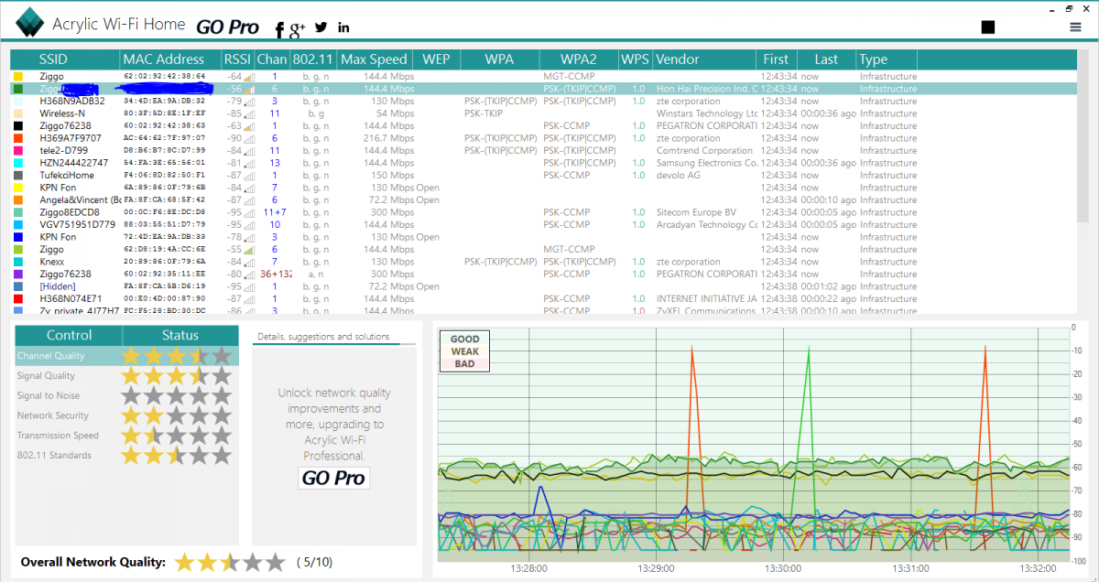Click MAC address 72:4D:EA:9A:DB:33
The image size is (1099, 582).
(x=165, y=237)
